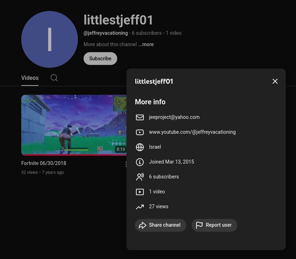This screenshot has width=296, height=259.
Task: Click the red progress bar under the thumbnail
Action: (74, 155)
